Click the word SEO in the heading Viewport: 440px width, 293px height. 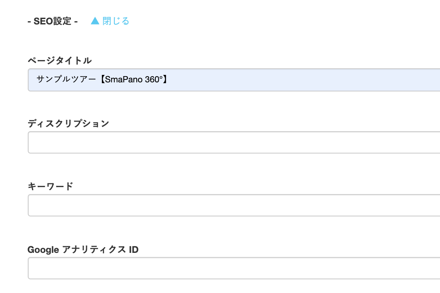point(42,21)
